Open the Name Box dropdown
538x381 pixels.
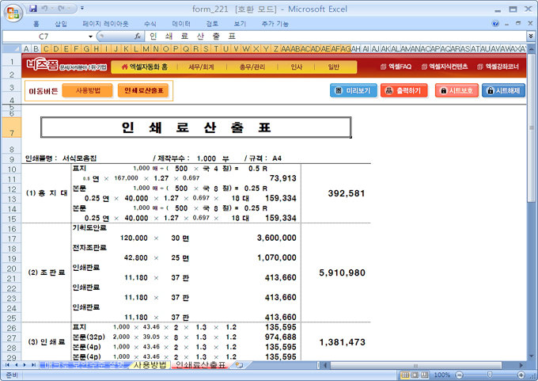click(91, 36)
